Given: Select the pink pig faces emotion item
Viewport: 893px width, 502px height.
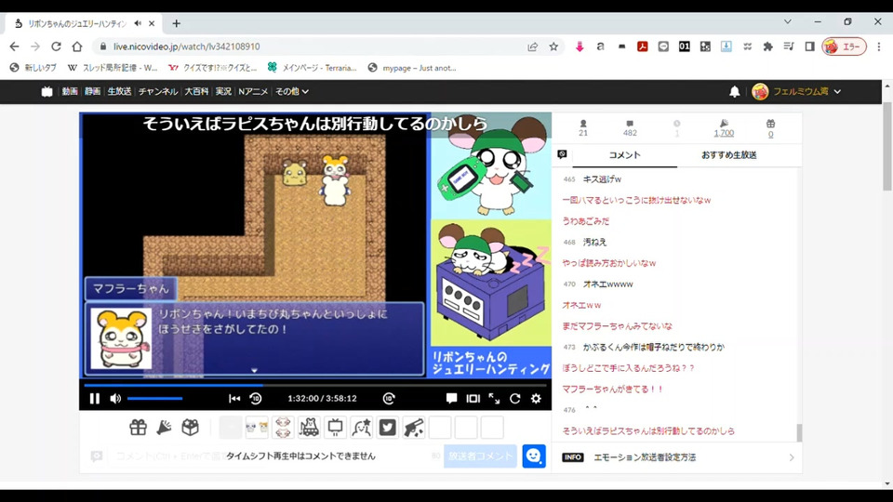Looking at the screenshot, I should point(283,427).
